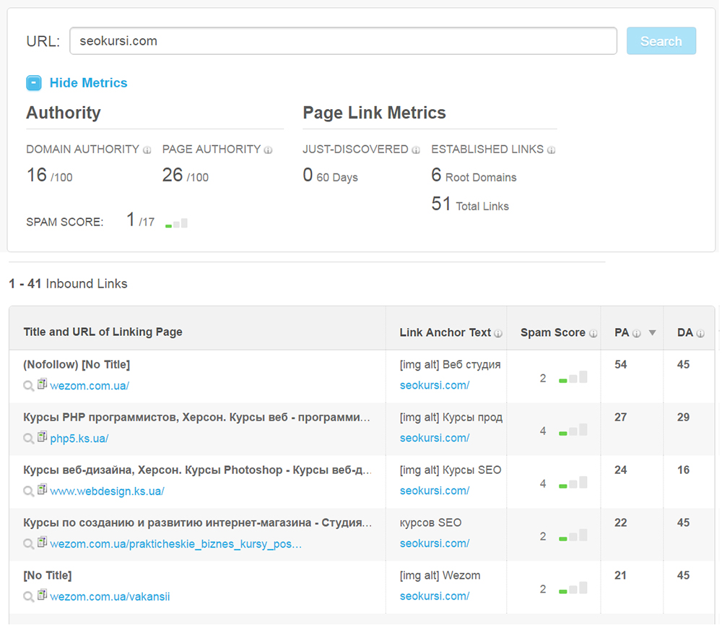Click the DA column header
Screen dimensions: 722x630
click(x=684, y=332)
